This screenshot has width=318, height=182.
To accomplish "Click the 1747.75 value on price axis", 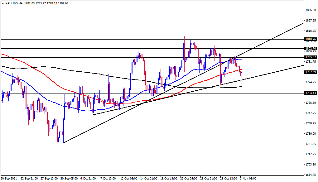I will coord(311,113).
